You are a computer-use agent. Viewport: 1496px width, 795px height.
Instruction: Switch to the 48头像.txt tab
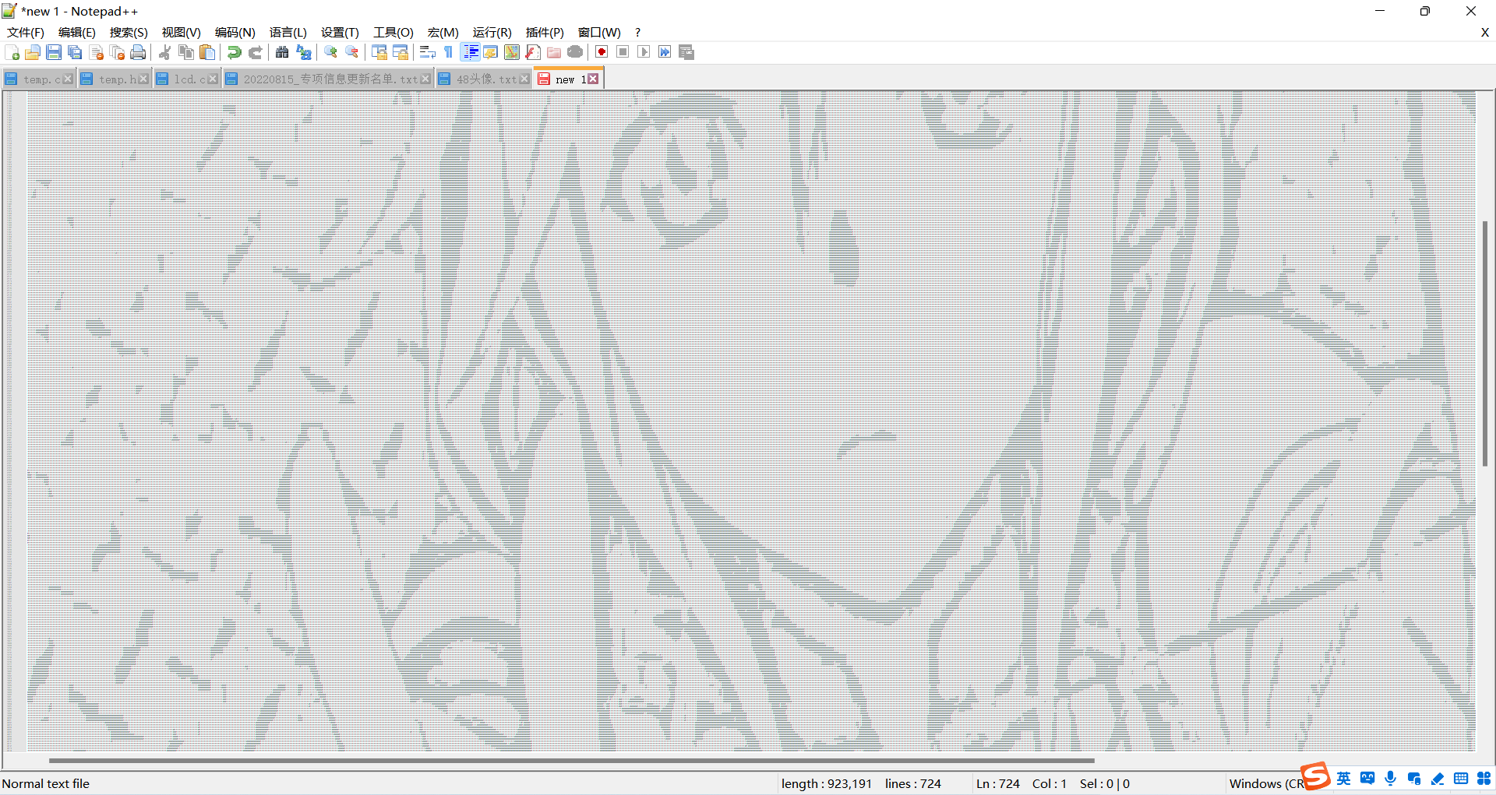483,79
